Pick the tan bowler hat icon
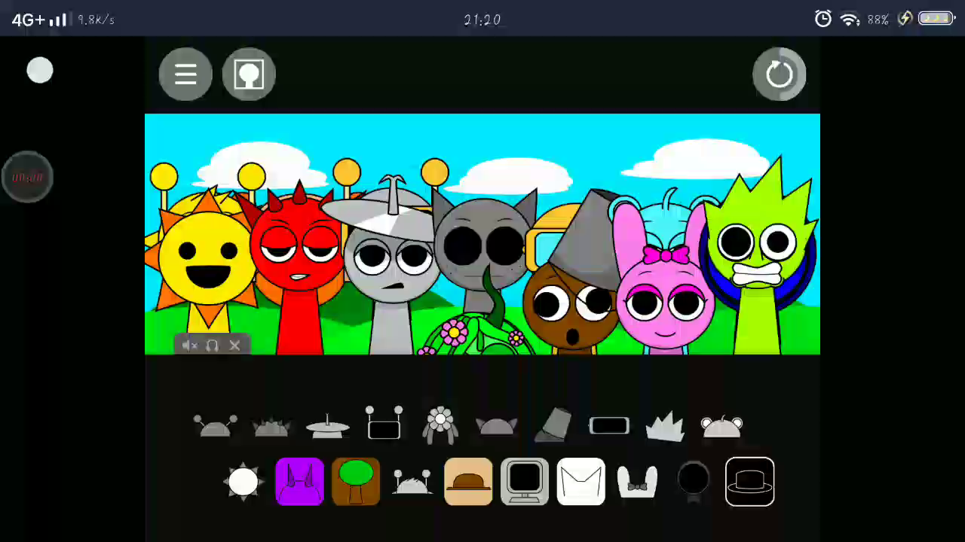The width and height of the screenshot is (965, 542). (x=468, y=482)
